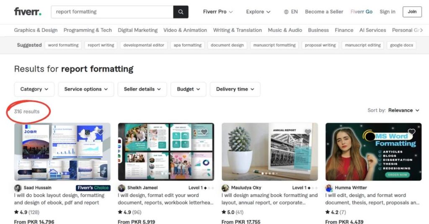Open the Graphics & Design category
This screenshot has height=224, width=429.
tap(36, 30)
